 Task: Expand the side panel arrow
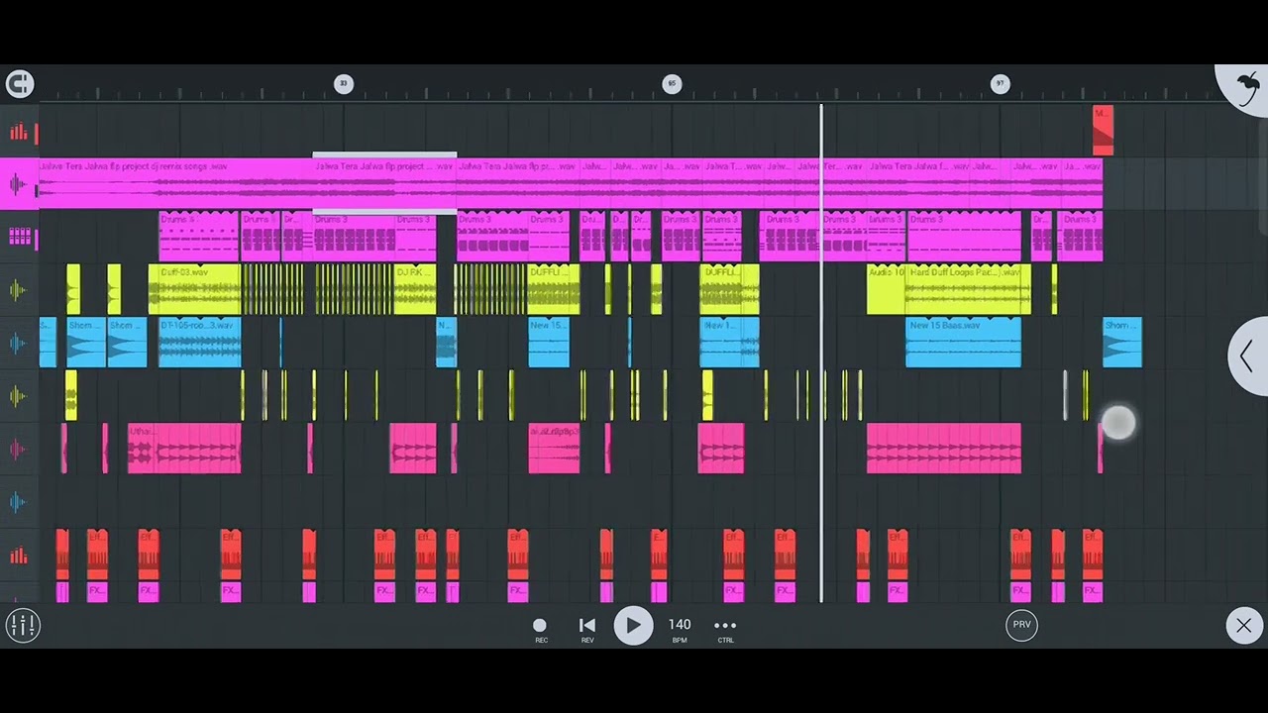pyautogui.click(x=1247, y=356)
